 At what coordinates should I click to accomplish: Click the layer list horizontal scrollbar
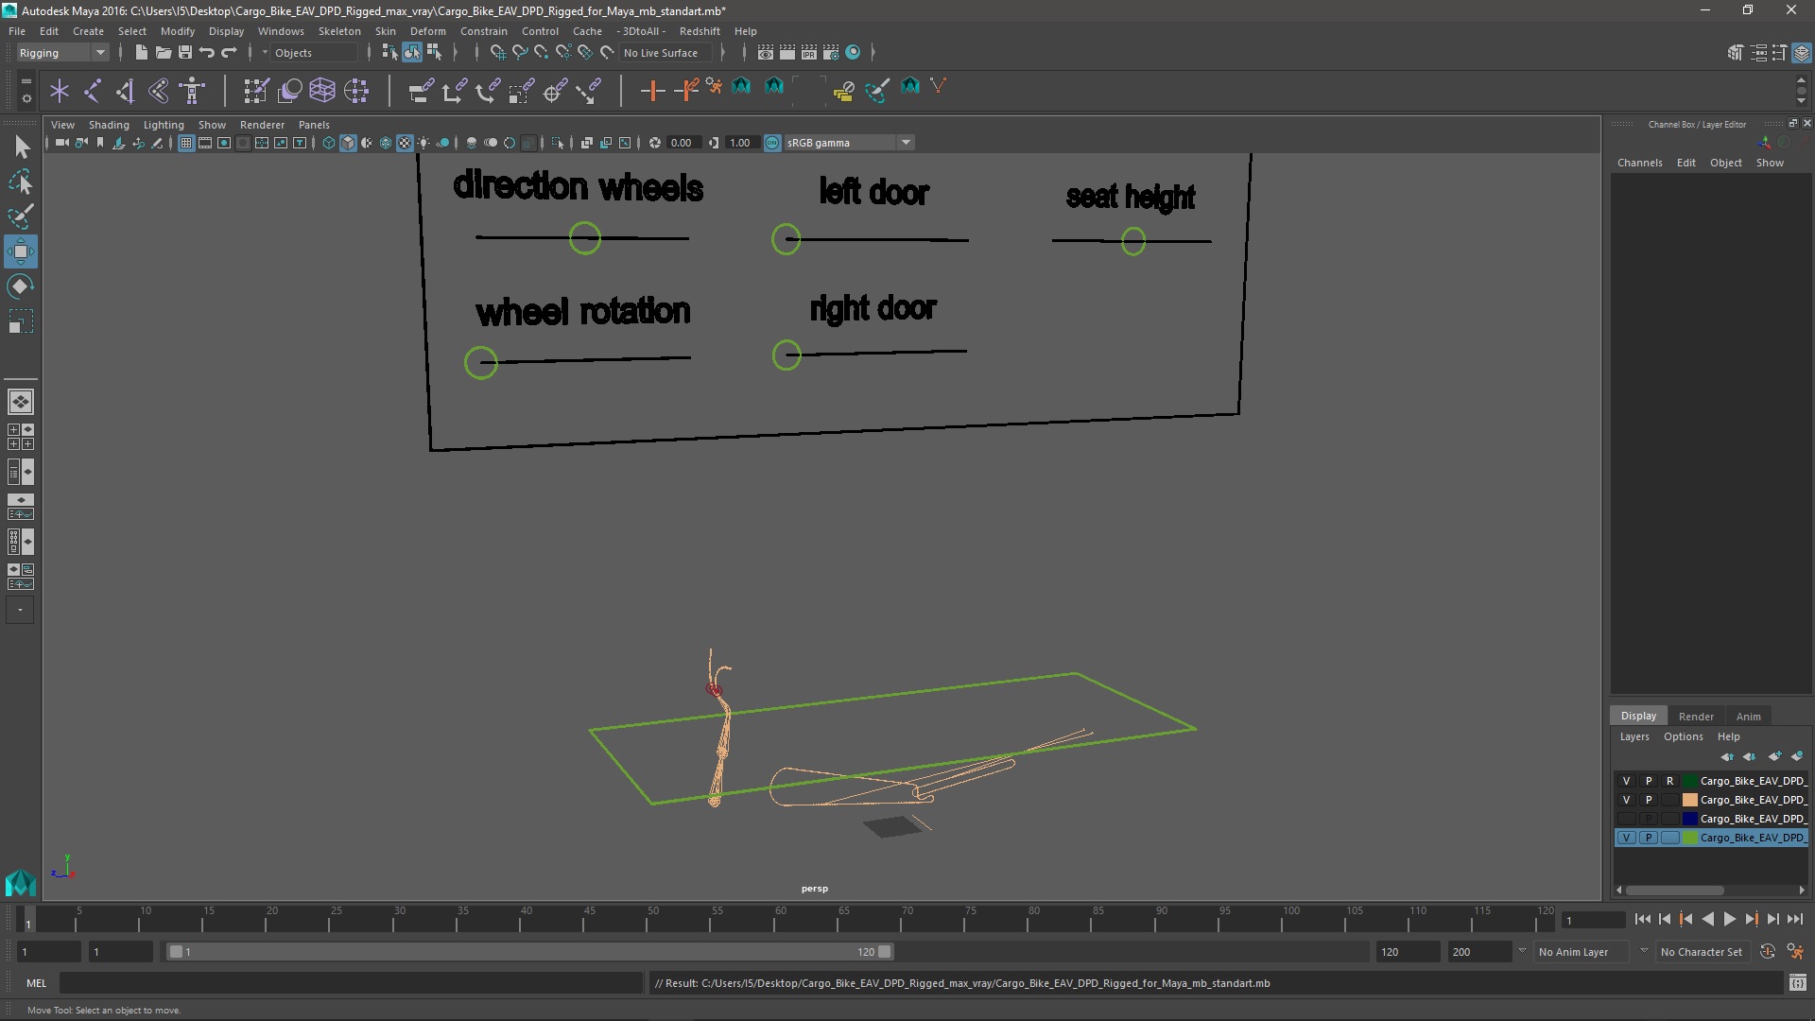click(x=1674, y=890)
